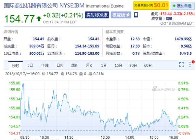Click the pre-market price 151.44
This screenshot has height=140, width=195.
166,14
